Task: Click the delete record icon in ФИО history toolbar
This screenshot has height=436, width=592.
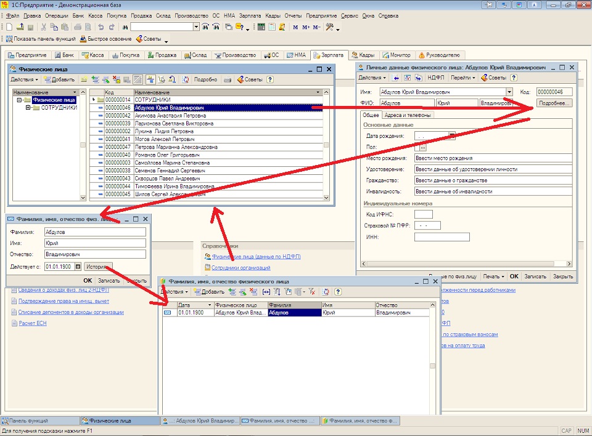Action: tap(253, 291)
